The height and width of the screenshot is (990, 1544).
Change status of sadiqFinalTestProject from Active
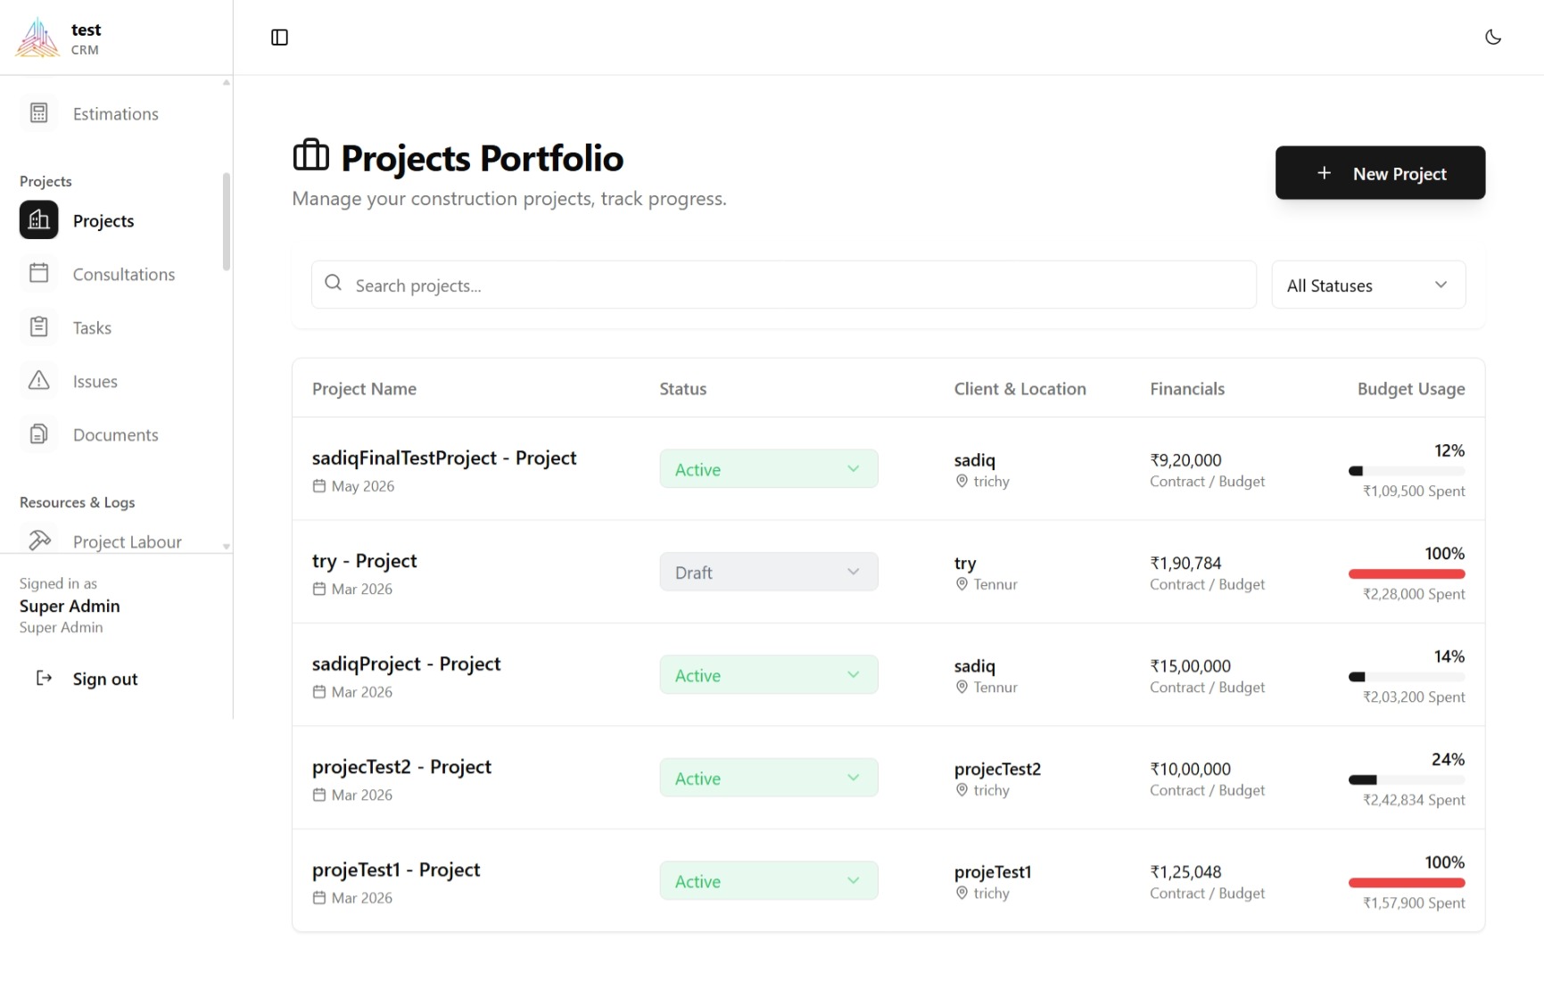[x=769, y=469]
